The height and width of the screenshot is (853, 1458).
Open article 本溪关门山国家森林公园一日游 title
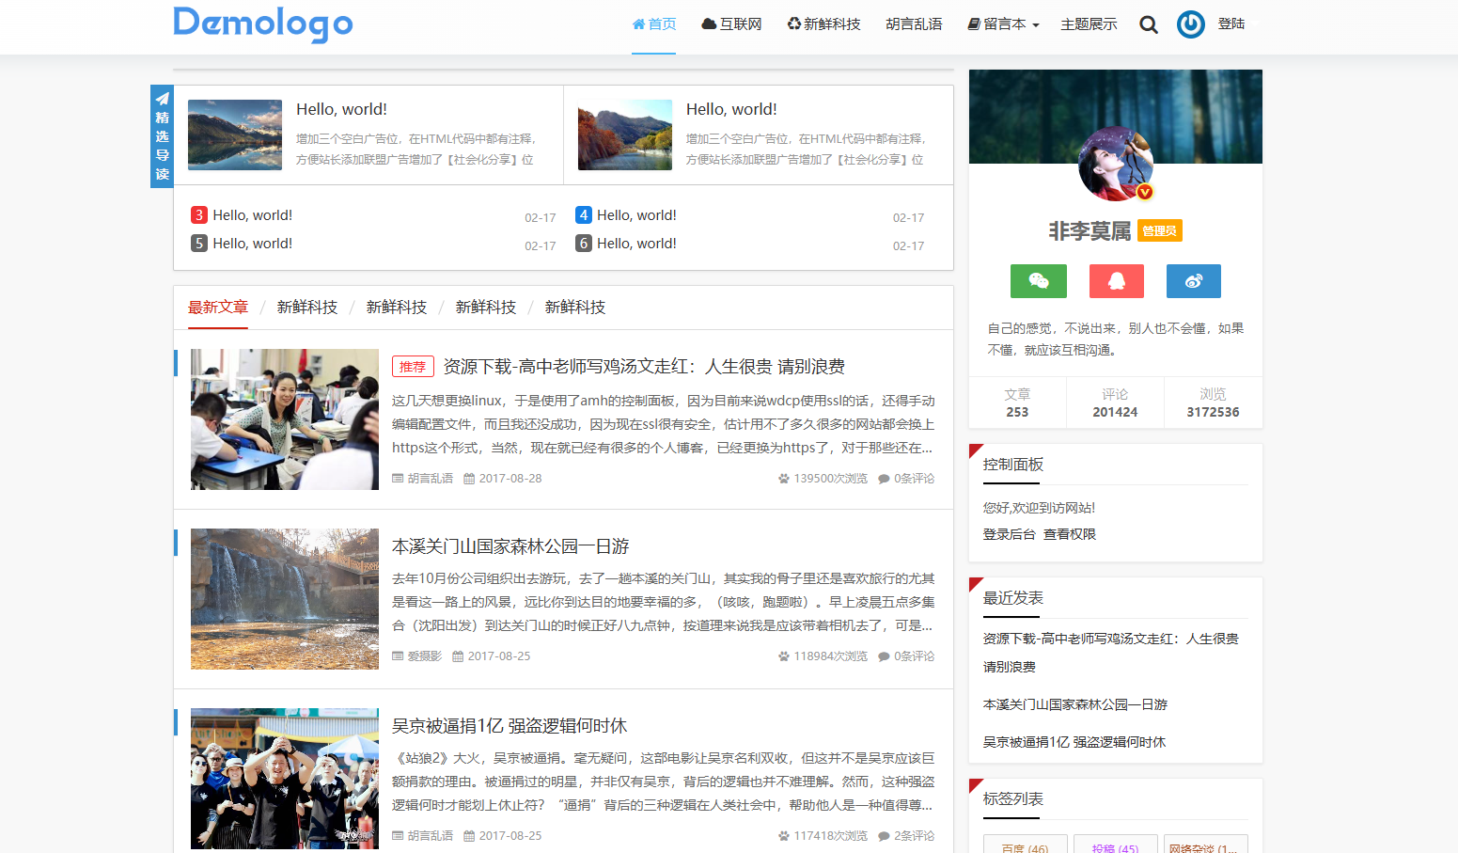click(x=510, y=546)
